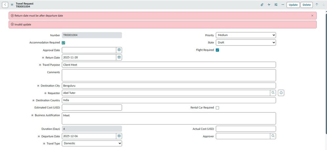This screenshot has width=327, height=150.
Task: Click the Approver lookup search icon
Action: coord(273,136)
